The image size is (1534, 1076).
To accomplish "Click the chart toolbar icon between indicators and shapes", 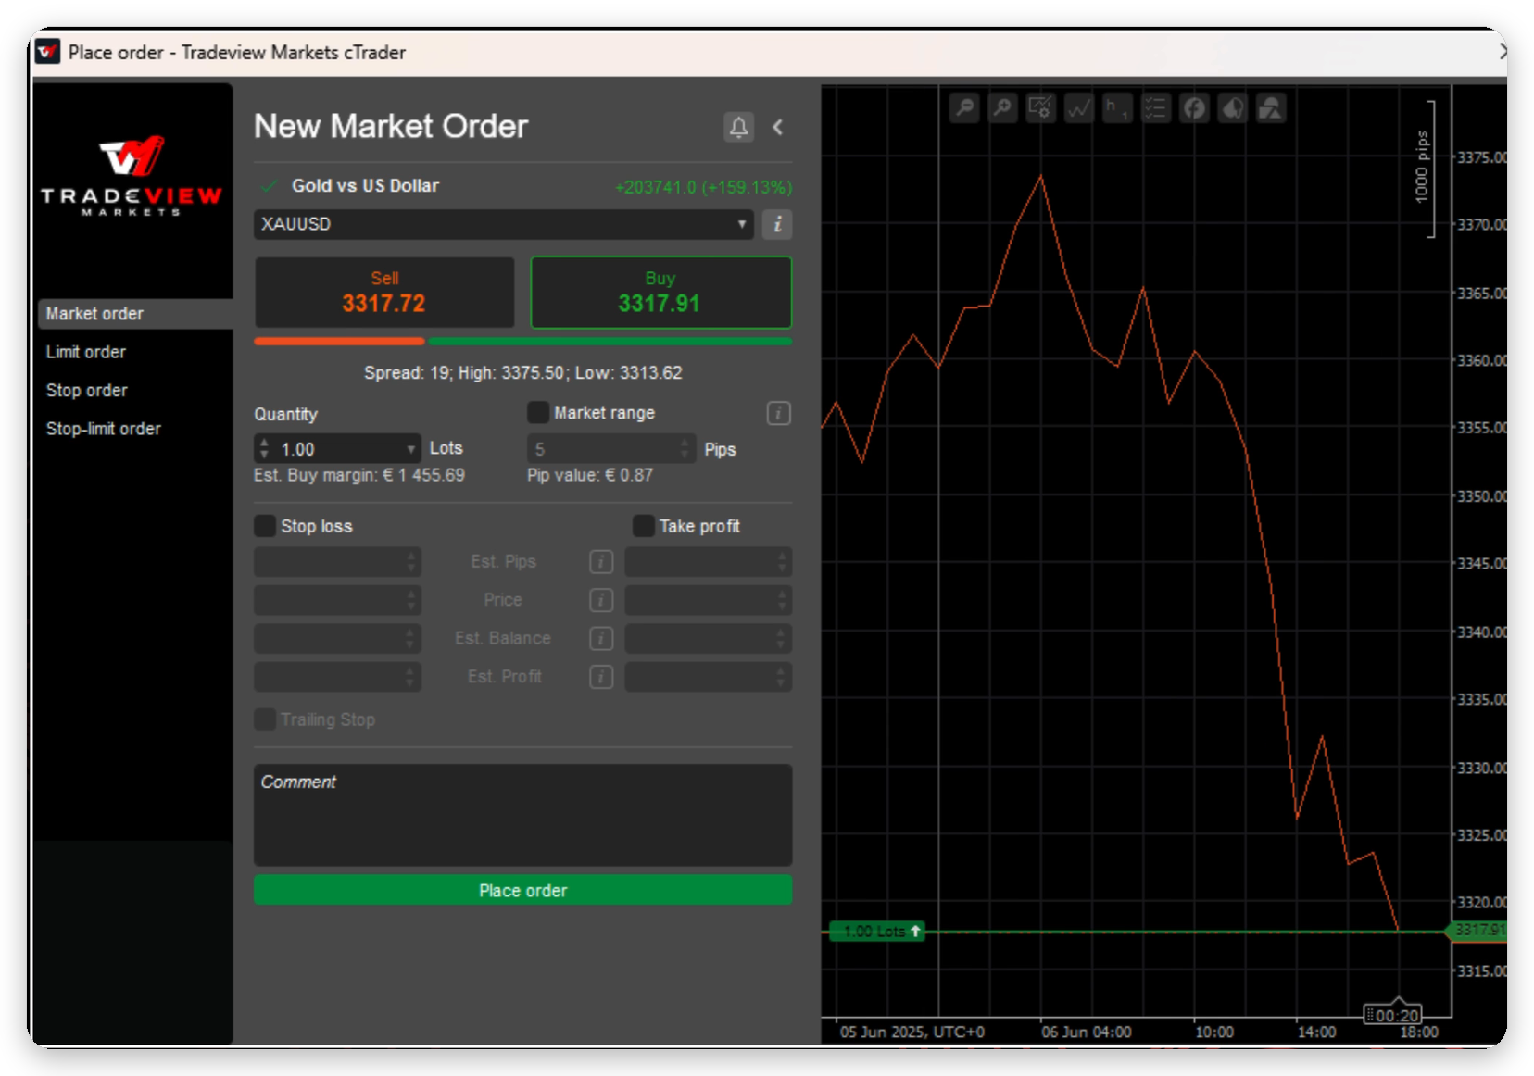I will point(1232,108).
